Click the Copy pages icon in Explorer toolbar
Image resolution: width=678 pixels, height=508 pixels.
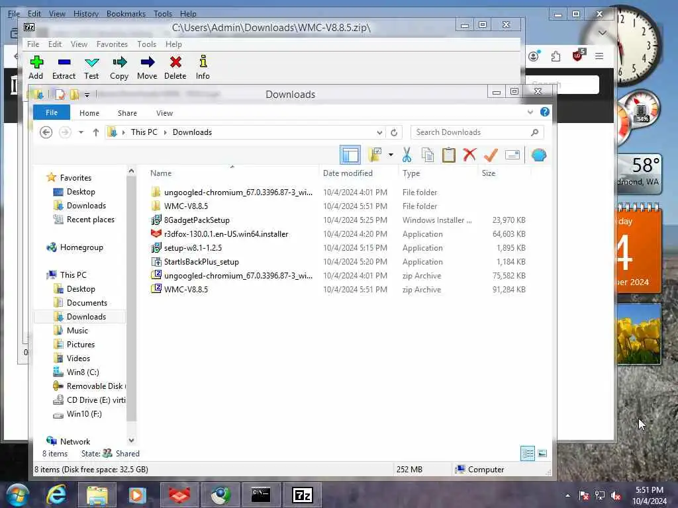(428, 155)
